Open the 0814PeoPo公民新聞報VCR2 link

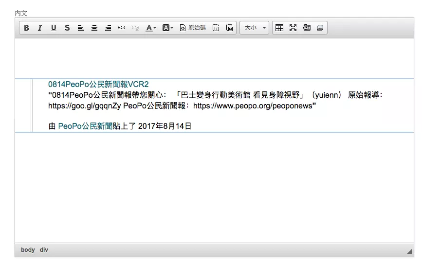(x=98, y=85)
